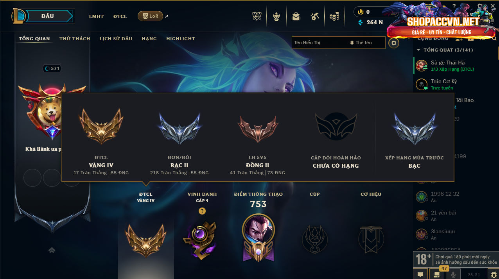Screen dimensions: 499x279
Task: Open the Vinh Danh question mark help
Action: pos(202,211)
